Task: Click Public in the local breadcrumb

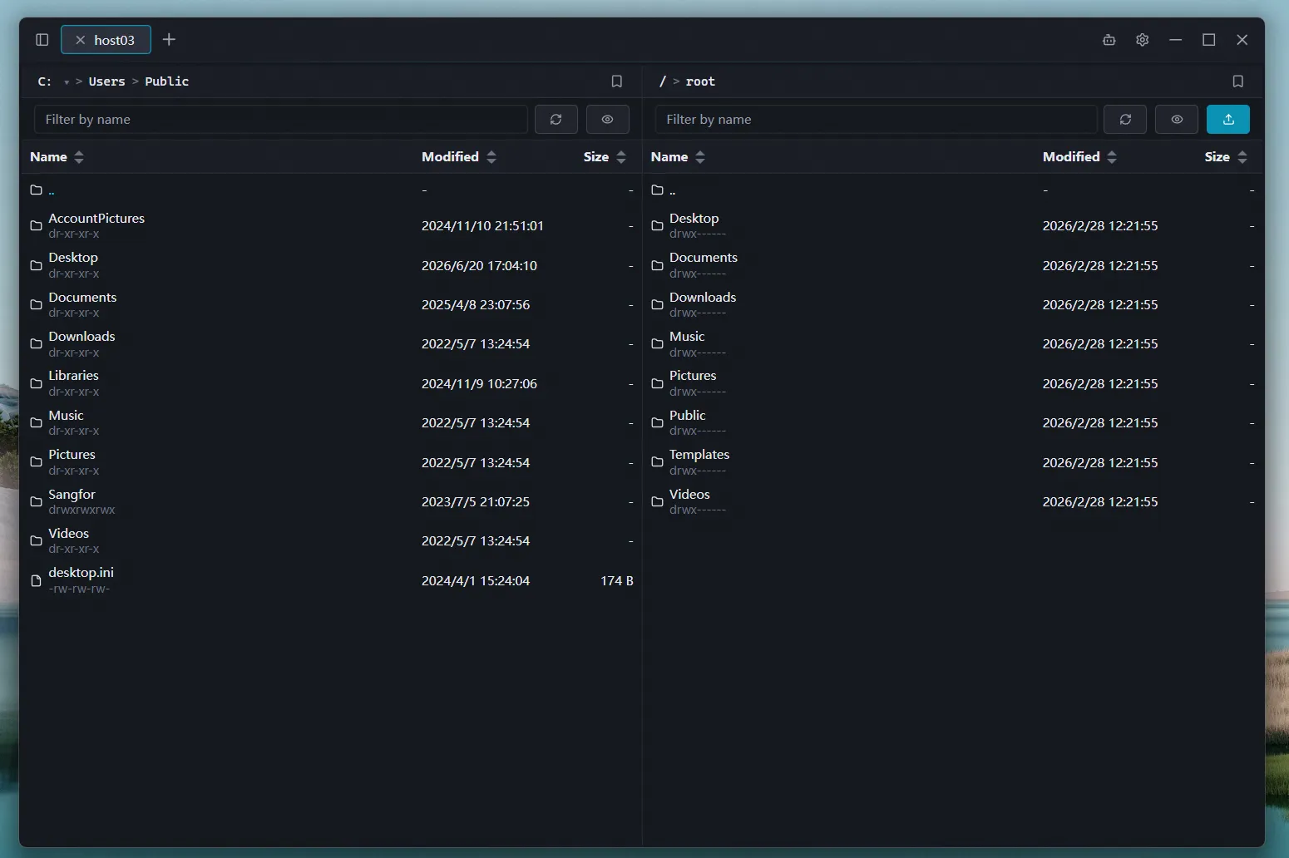Action: pos(166,81)
